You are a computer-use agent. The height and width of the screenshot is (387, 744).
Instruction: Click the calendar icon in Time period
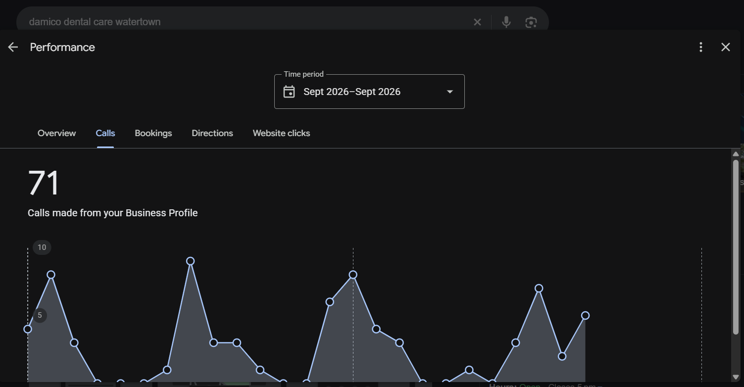coord(289,92)
